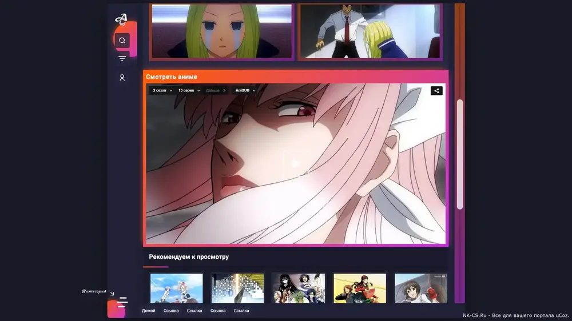Open the recommended anime with white pixel blocks

(237, 288)
